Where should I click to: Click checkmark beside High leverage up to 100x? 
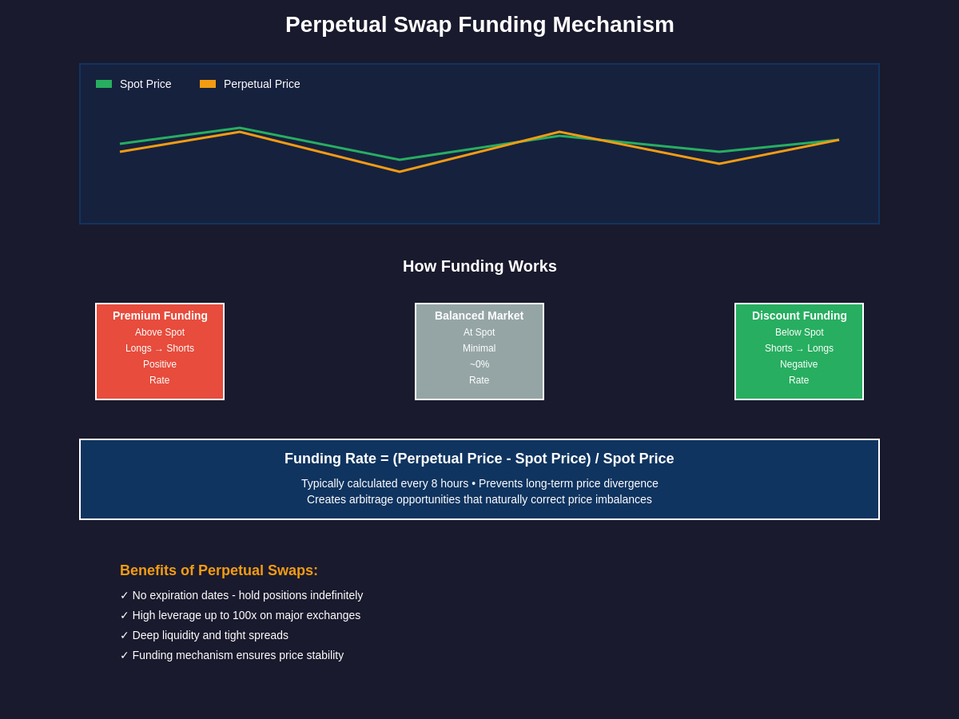tap(125, 615)
